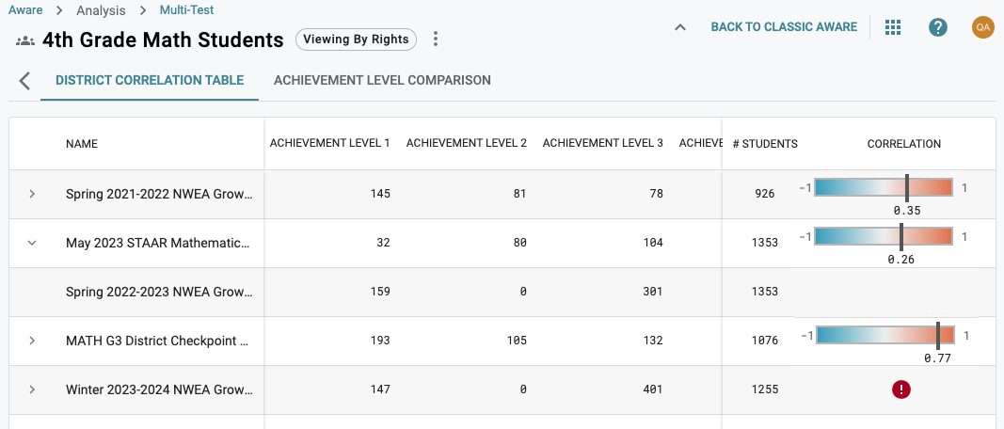Click the 0.77 correlation bar
Viewport: 1004px width, 429px height.
click(885, 335)
